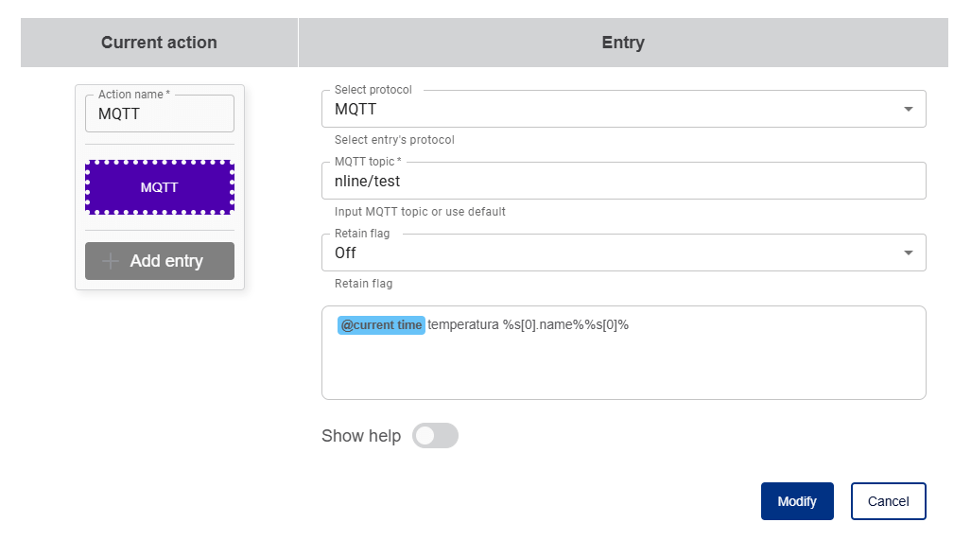Screen dimensions: 971x540
Task: Click empty area of the message text box
Action: tap(624, 369)
